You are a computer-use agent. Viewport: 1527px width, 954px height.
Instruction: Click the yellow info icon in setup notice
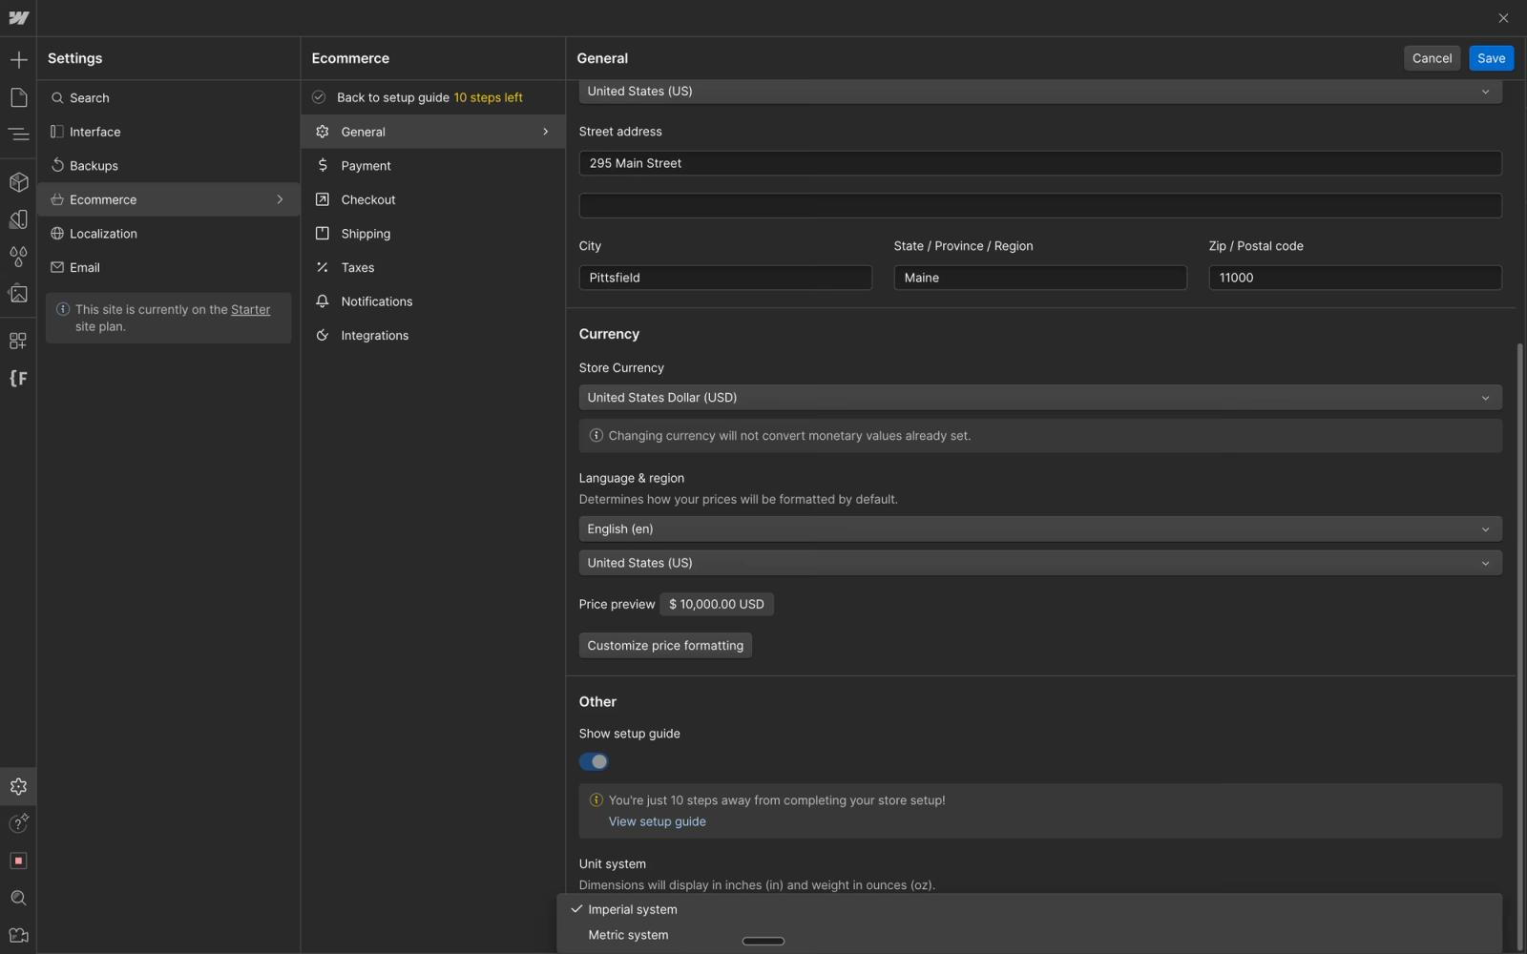coord(596,800)
